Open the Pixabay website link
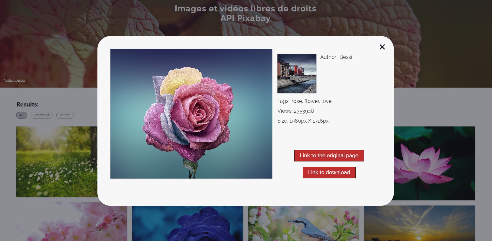 tap(15, 81)
